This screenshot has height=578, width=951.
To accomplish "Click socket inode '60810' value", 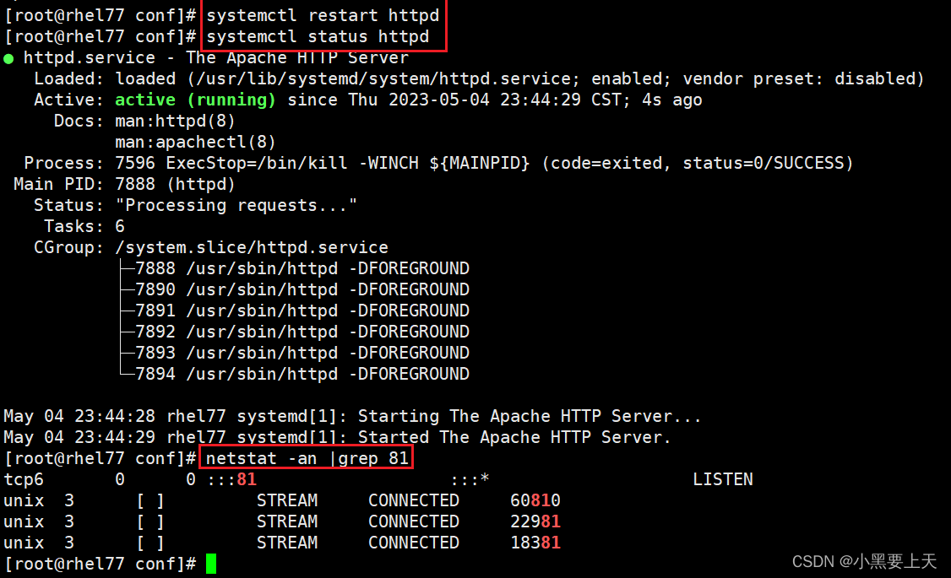I will click(x=535, y=500).
